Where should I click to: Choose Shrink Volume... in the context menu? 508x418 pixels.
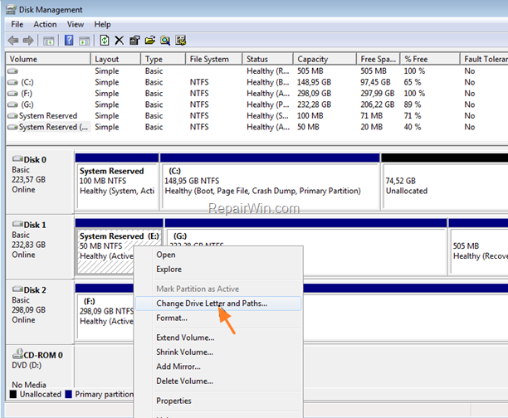[x=218, y=352]
